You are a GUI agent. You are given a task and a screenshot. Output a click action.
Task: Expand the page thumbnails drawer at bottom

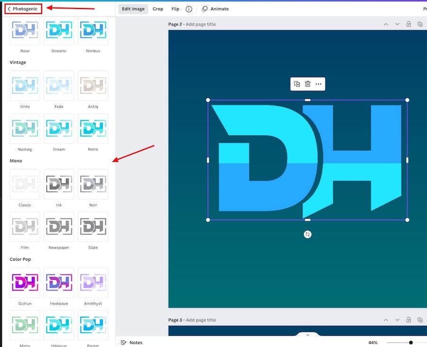(307, 335)
